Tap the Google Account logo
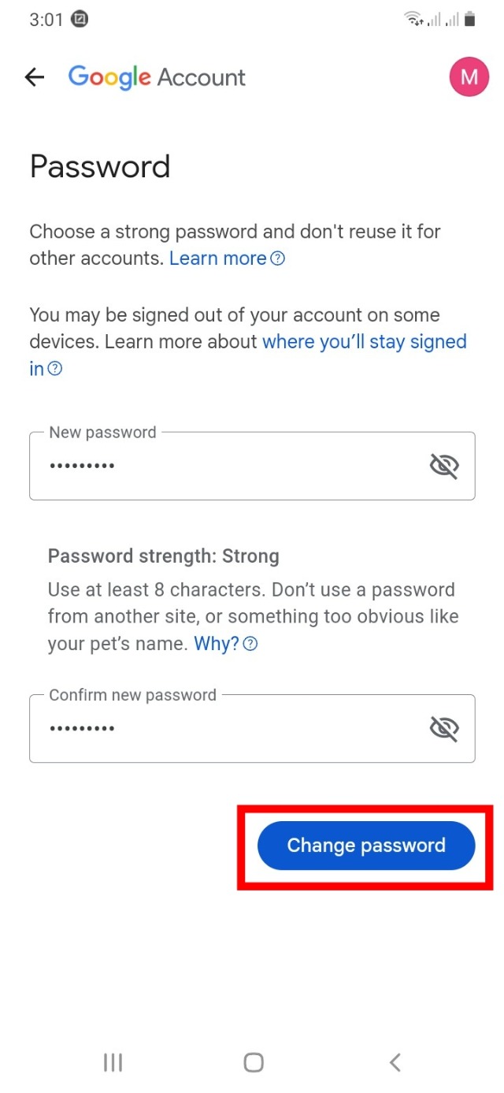The width and height of the screenshot is (504, 1093). pyautogui.click(x=157, y=76)
